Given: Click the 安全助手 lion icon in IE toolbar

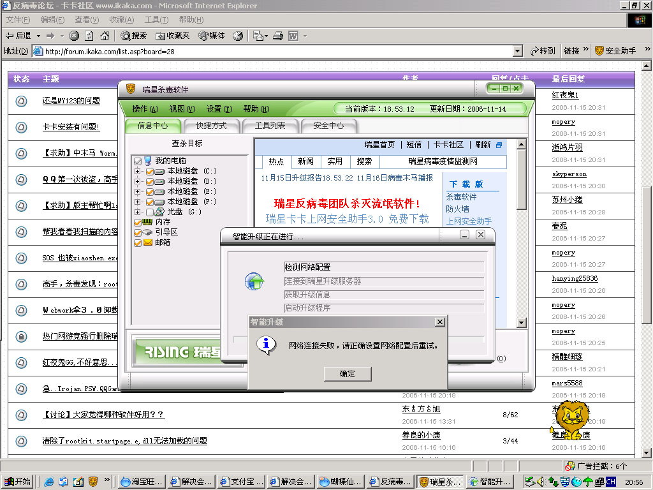Looking at the screenshot, I should pos(599,51).
